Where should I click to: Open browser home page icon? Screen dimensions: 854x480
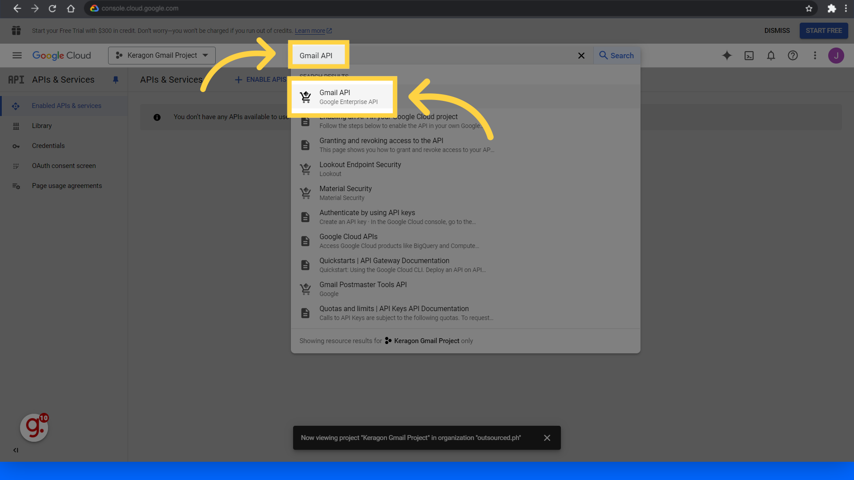[70, 8]
